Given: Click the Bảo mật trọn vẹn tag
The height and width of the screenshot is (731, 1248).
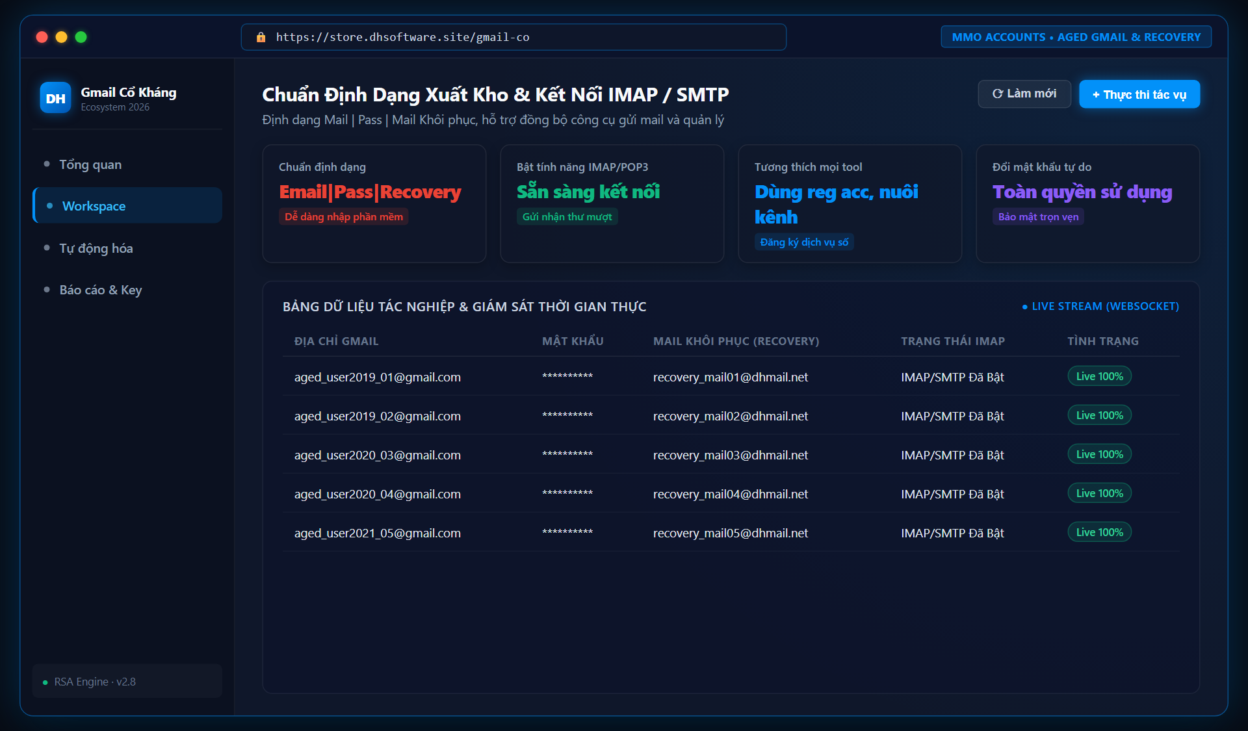Looking at the screenshot, I should tap(1038, 216).
